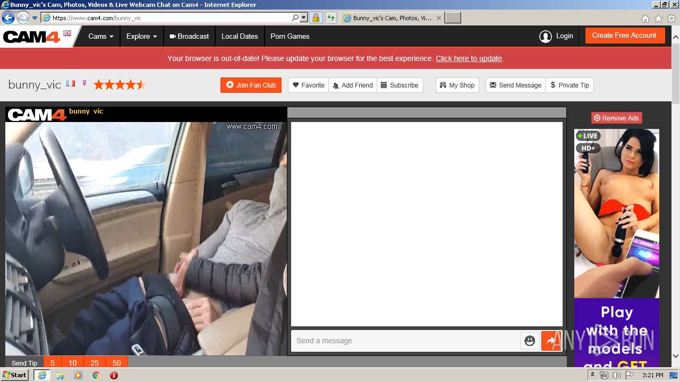Screen dimensions: 680x382
Task: Click the page scrollbar down arrow
Action: coord(676,356)
